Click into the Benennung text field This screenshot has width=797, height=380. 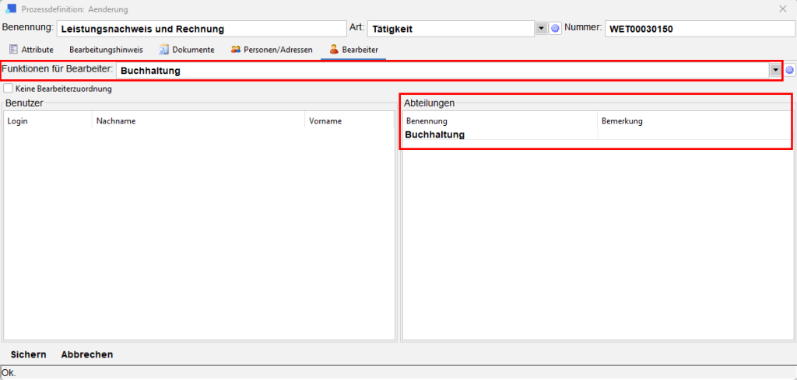[200, 29]
